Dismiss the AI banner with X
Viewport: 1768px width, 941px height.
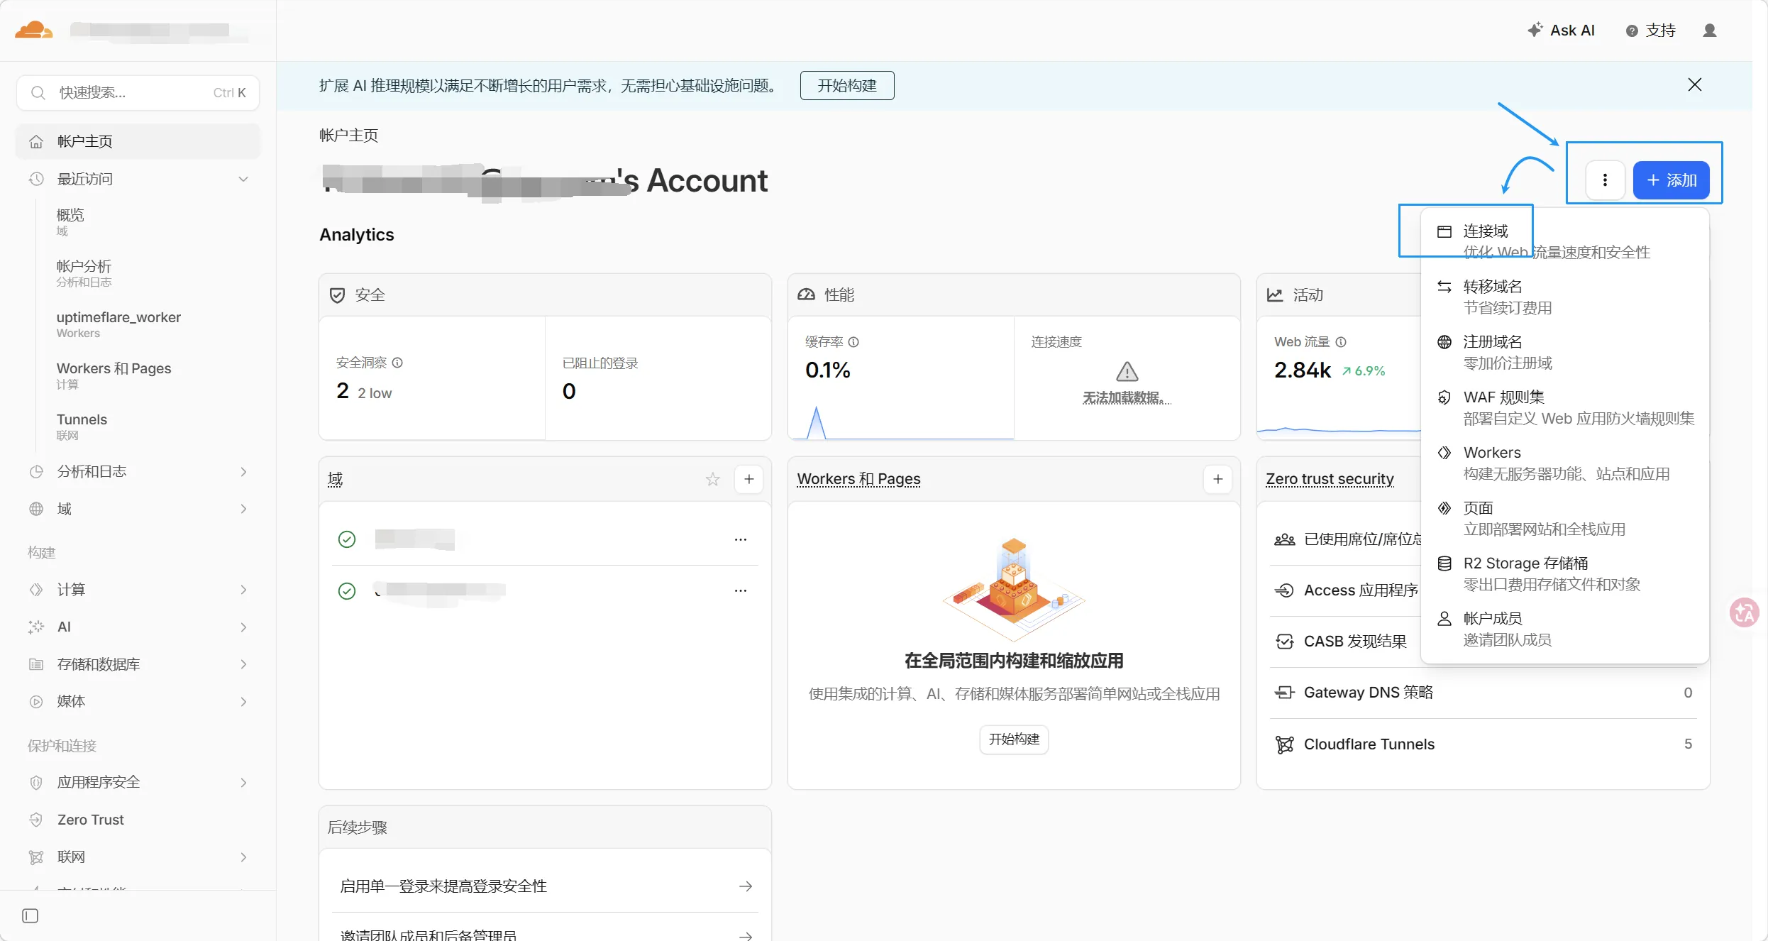pos(1694,85)
